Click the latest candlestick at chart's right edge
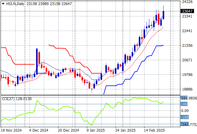This screenshot has height=134, width=197. coord(163,15)
